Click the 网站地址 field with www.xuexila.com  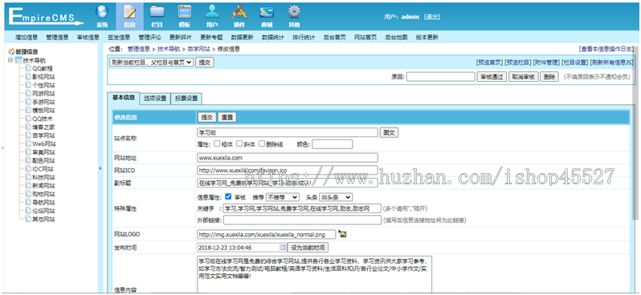(x=287, y=157)
